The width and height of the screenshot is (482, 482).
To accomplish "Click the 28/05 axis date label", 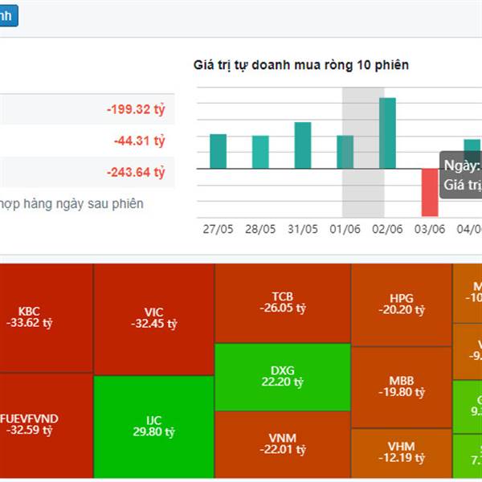I will [x=260, y=229].
